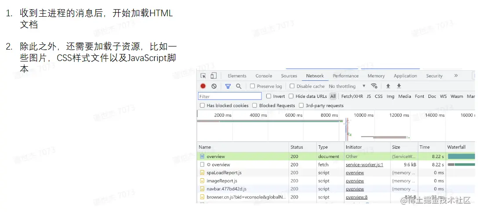Expand more DevTools tabs chevron
Screen dimensions: 478x212
click(x=456, y=75)
